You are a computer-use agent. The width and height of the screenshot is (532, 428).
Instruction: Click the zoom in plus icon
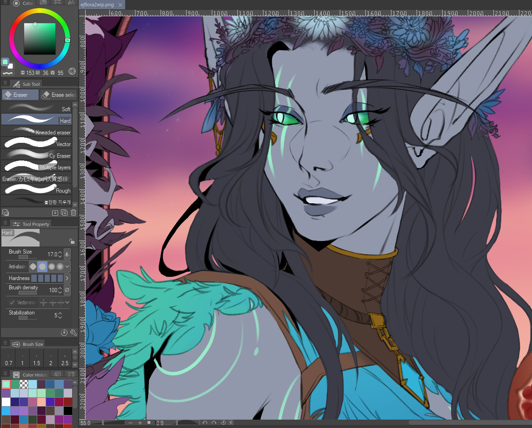(140, 423)
